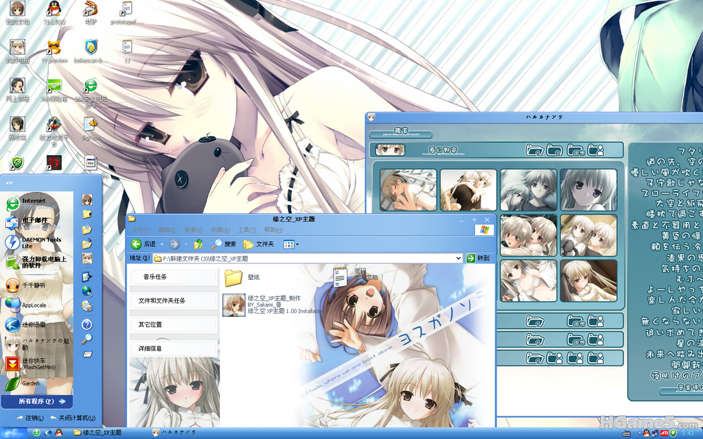
Task: Open the 帮助(H) menu in Explorer
Action: [273, 230]
